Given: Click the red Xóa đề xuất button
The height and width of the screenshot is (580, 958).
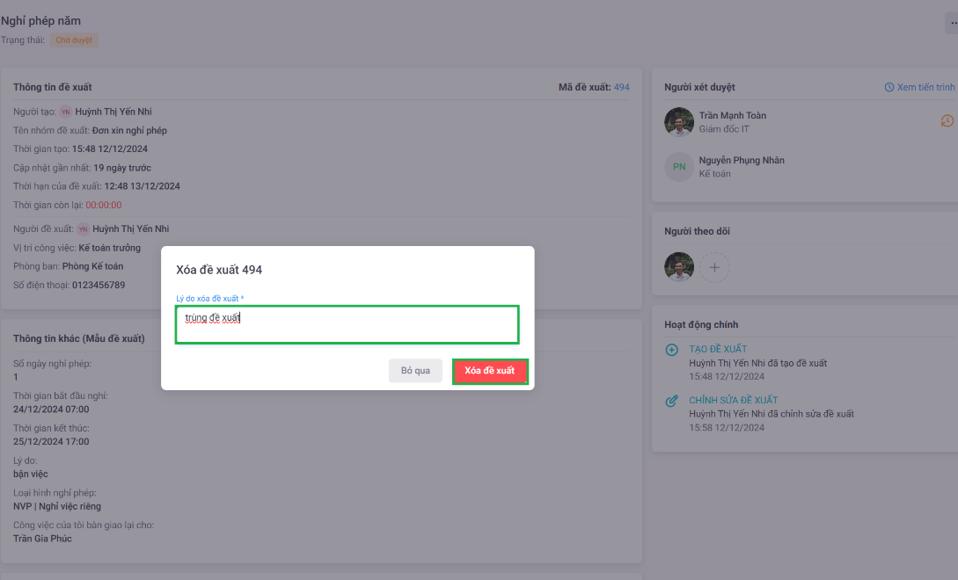Looking at the screenshot, I should point(490,371).
